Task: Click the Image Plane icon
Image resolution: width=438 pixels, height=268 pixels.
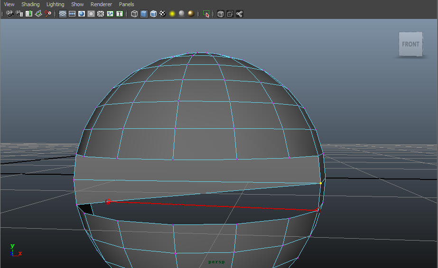Action: click(x=38, y=14)
